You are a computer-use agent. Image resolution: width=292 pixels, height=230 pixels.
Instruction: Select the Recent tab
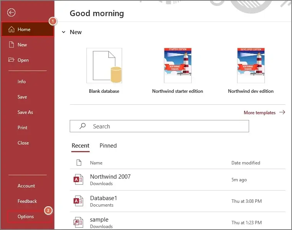click(80, 146)
